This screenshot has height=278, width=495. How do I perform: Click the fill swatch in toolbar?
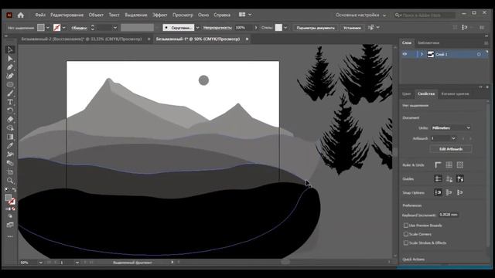click(x=9, y=198)
